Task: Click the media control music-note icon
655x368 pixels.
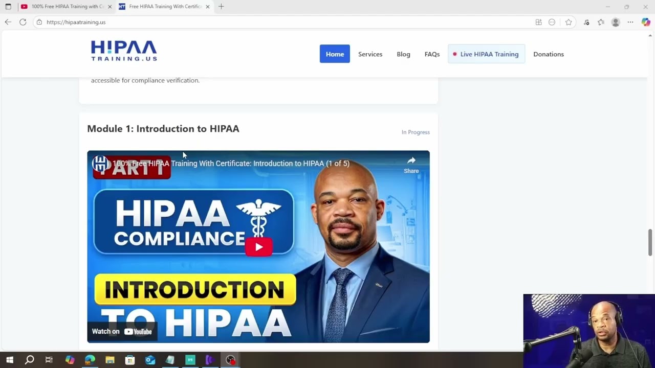Action: pyautogui.click(x=586, y=22)
